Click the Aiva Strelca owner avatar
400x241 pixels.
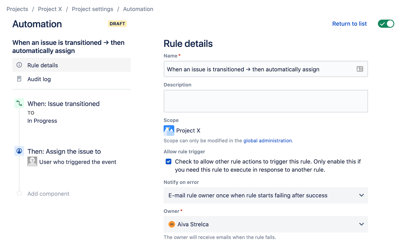[x=172, y=224]
